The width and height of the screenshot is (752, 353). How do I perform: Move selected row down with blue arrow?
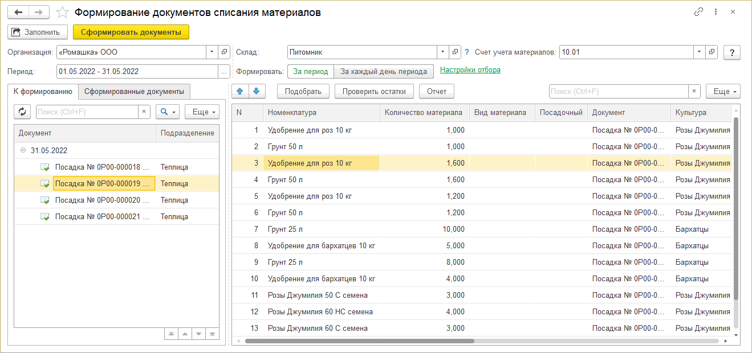click(x=257, y=91)
